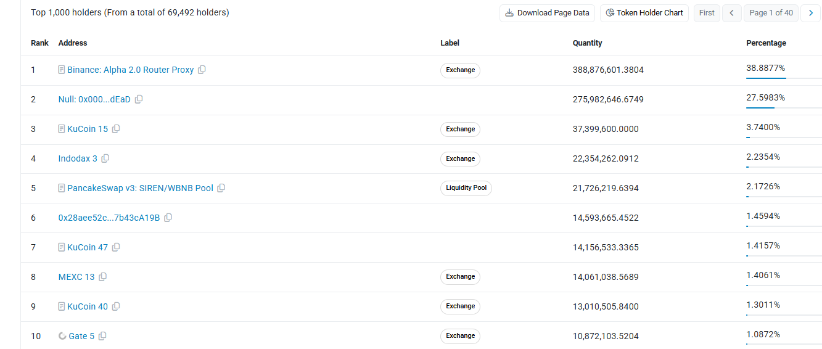The height and width of the screenshot is (349, 822).
Task: Select quantity 388,876,601.3804
Action: click(x=608, y=70)
